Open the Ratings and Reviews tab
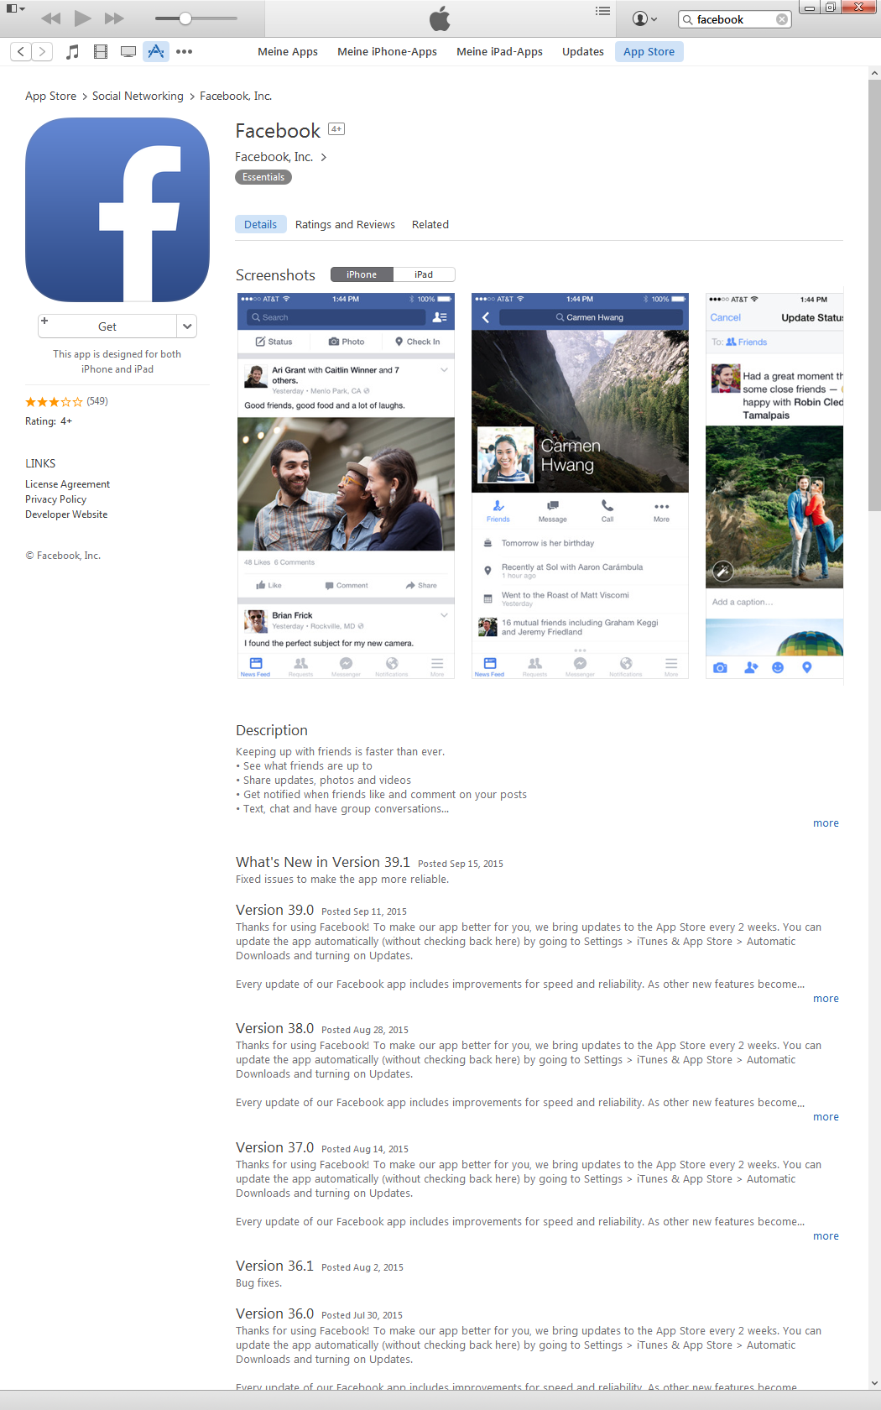 (x=345, y=225)
